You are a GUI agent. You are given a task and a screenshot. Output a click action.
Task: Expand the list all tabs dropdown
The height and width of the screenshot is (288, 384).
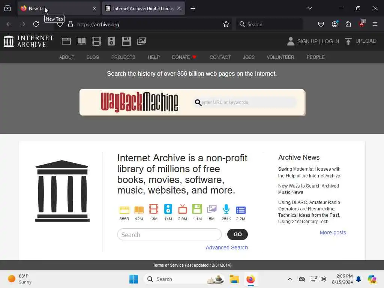[x=309, y=9]
